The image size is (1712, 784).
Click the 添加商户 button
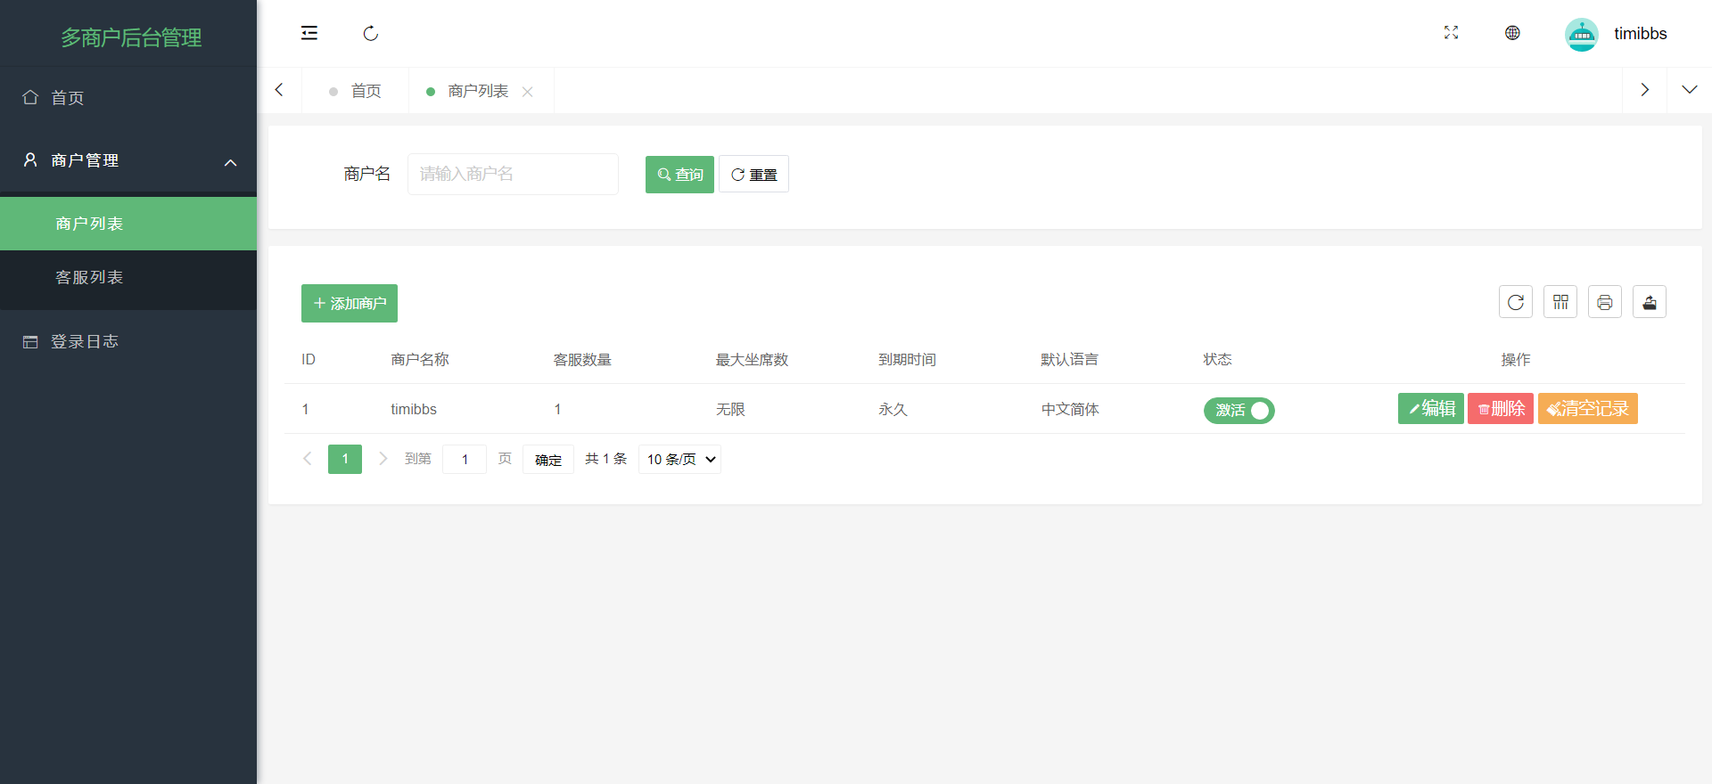click(350, 304)
